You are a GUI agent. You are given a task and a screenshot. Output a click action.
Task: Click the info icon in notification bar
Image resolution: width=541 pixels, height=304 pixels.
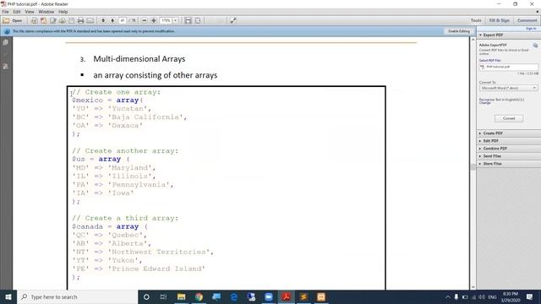pos(7,31)
